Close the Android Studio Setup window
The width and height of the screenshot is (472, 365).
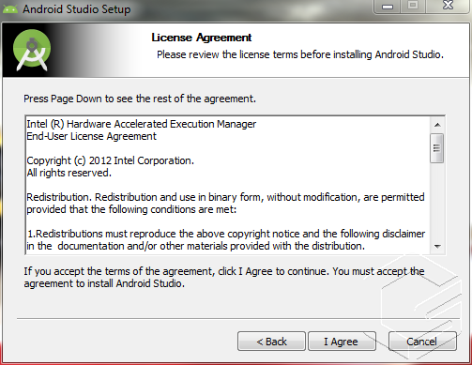click(x=449, y=7)
